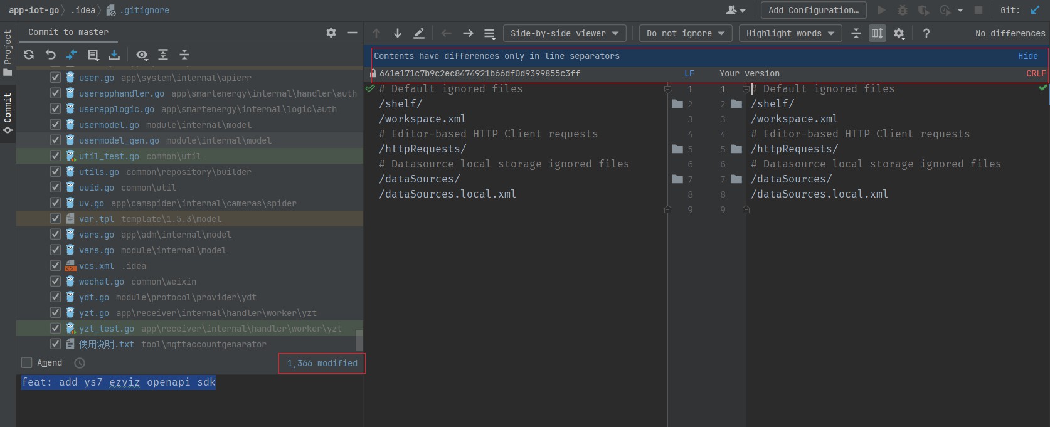The height and width of the screenshot is (427, 1050).
Task: Show commit message history clock
Action: (80, 362)
